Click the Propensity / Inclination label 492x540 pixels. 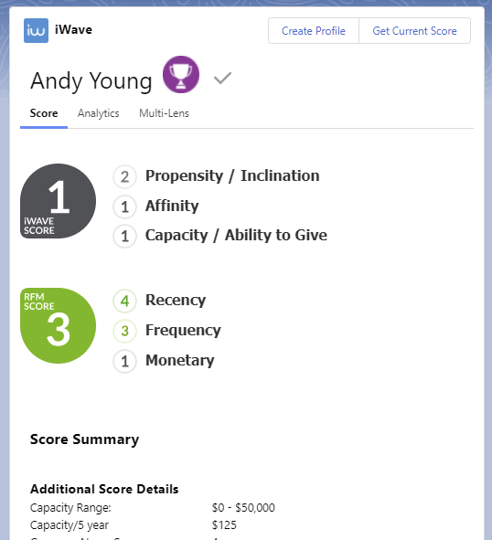232,175
